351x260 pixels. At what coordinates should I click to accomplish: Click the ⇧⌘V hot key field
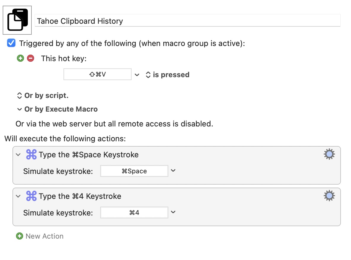(98, 74)
